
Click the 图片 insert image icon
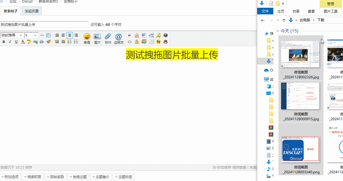(x=97, y=38)
